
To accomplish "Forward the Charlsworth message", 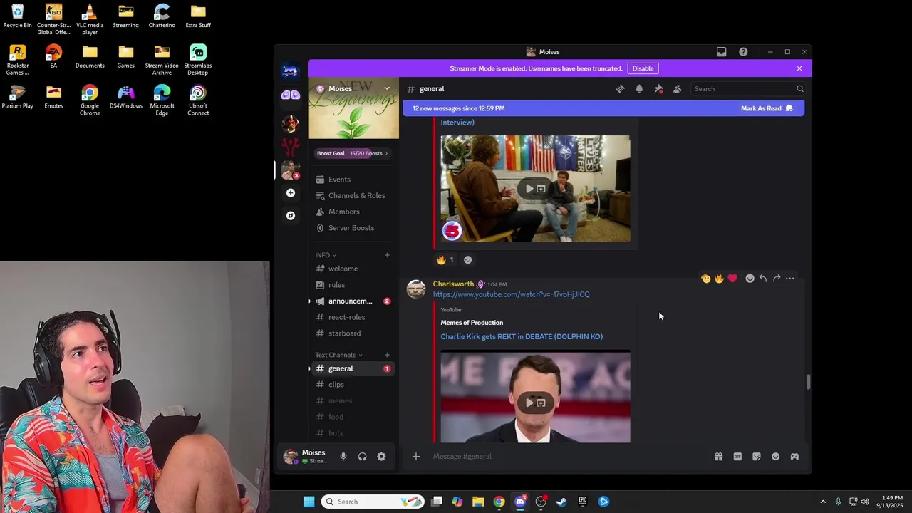I will click(x=777, y=279).
